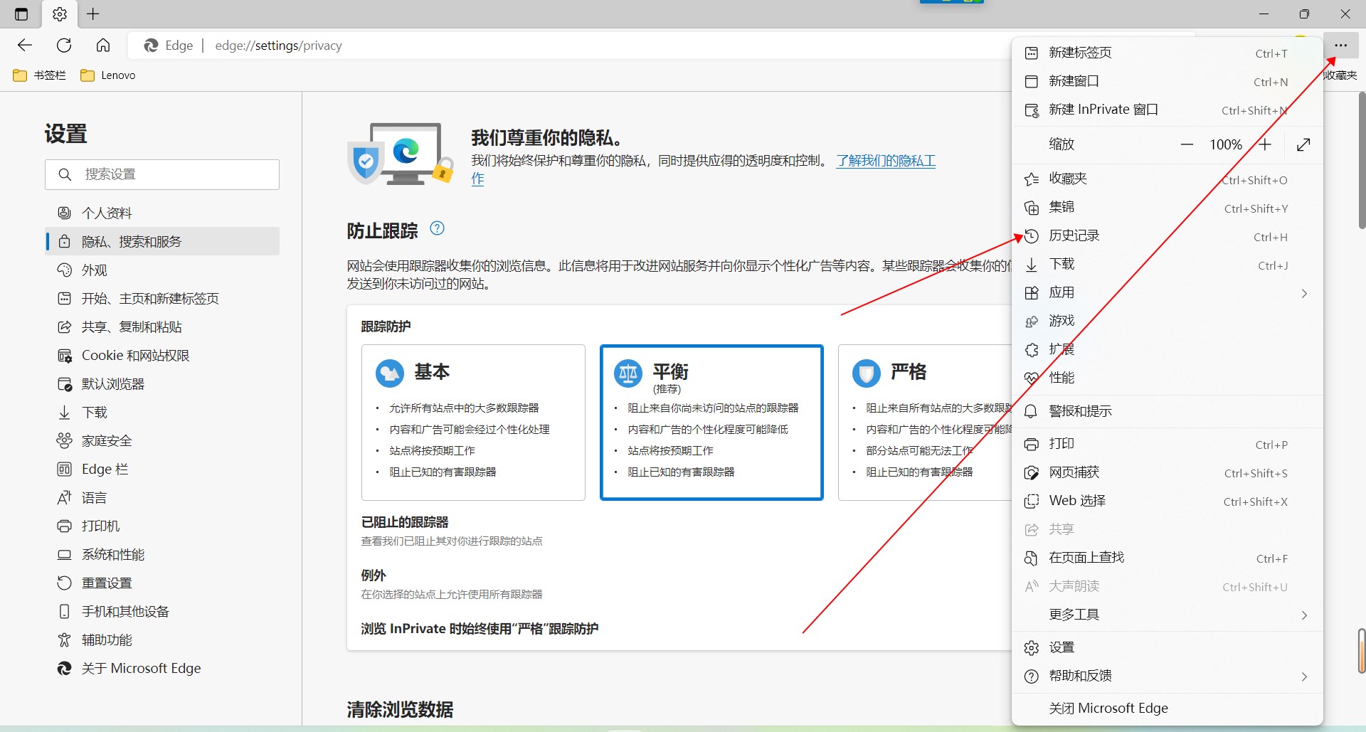Select the 严格 tracking prevention card

(x=925, y=423)
